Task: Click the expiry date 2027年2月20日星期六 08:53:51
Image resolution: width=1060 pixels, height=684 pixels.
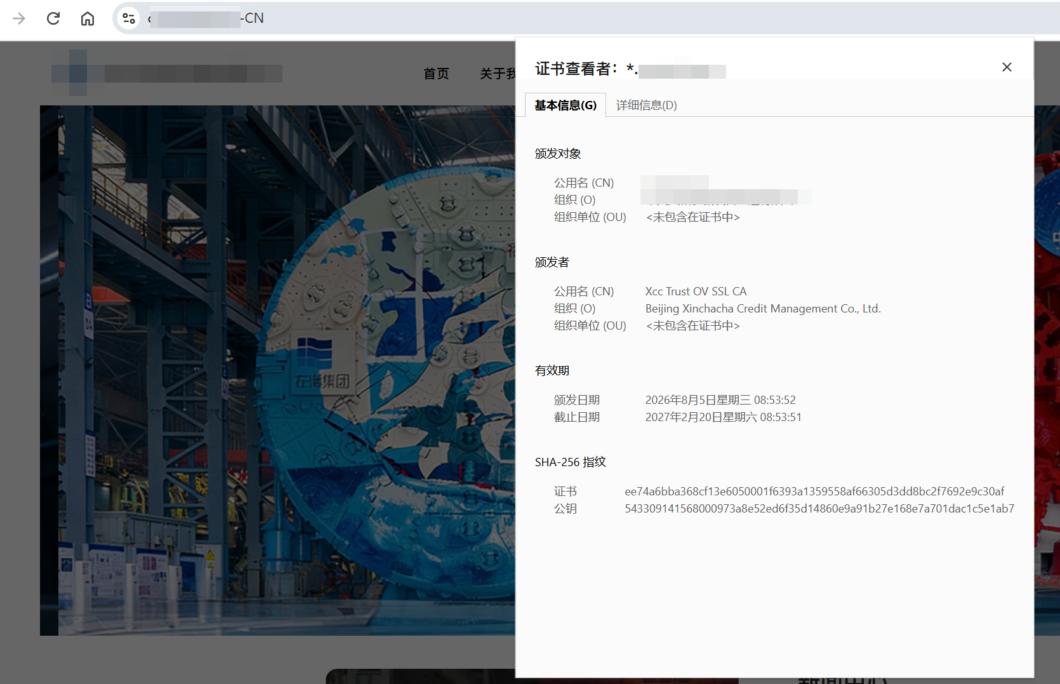Action: (723, 417)
